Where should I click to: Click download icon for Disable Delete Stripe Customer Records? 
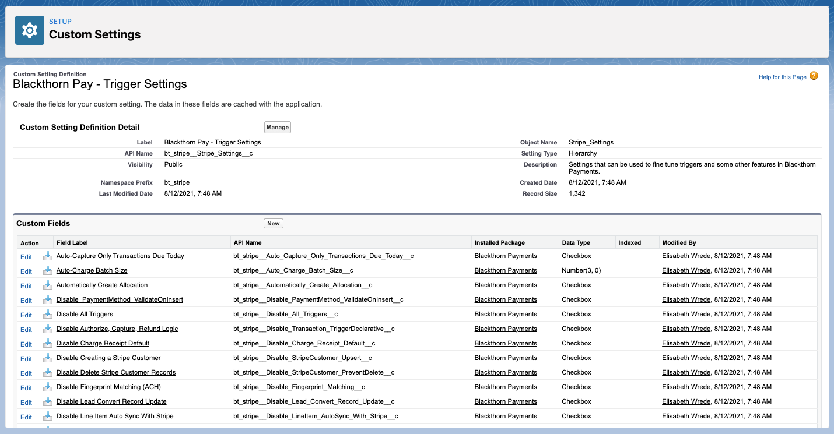click(x=47, y=372)
